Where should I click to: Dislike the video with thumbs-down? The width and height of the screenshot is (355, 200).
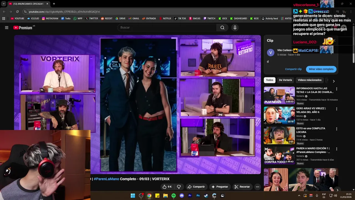(179, 187)
